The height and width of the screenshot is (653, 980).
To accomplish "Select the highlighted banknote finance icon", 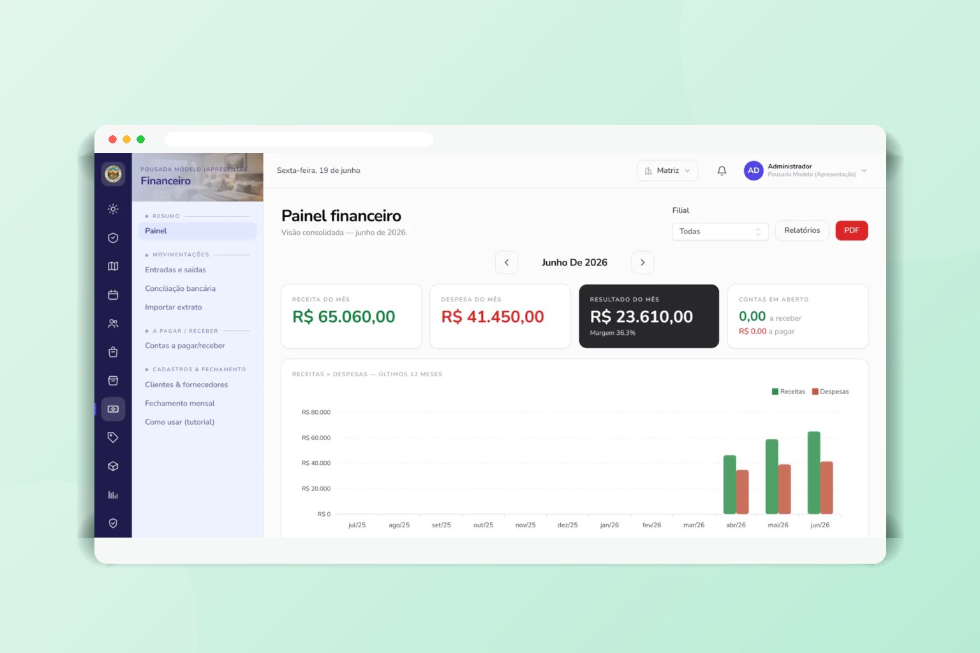I will 113,409.
